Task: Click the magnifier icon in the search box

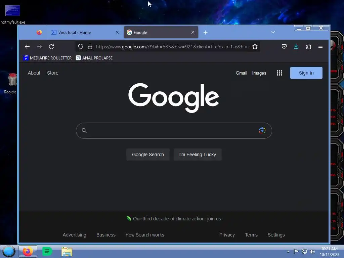Action: point(84,131)
